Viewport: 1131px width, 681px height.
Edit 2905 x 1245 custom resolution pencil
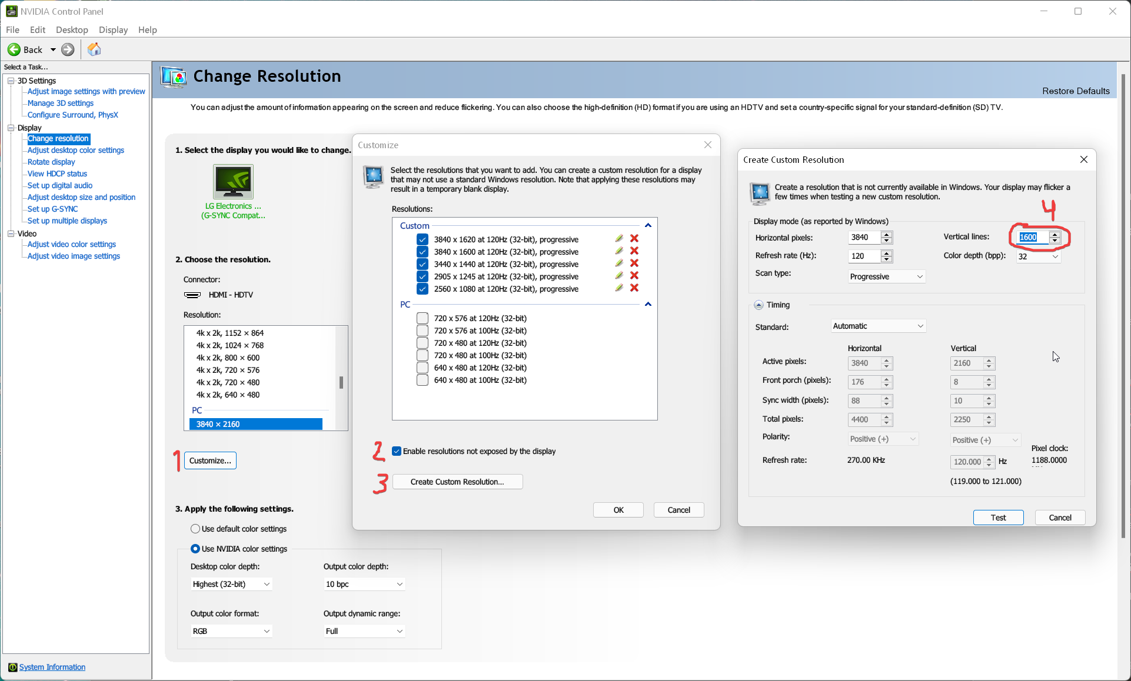(619, 275)
